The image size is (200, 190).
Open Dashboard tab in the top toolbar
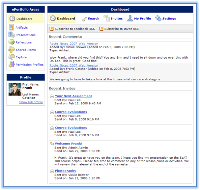tap(62, 18)
